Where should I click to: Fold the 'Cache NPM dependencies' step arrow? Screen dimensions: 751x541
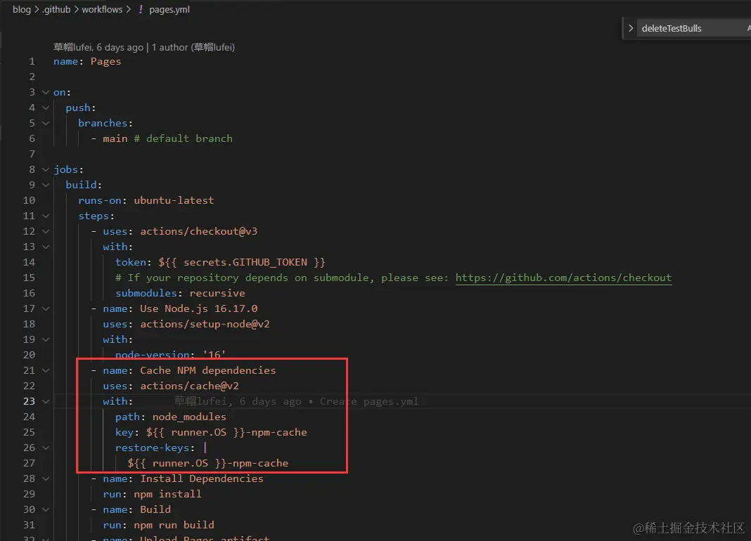tap(46, 370)
